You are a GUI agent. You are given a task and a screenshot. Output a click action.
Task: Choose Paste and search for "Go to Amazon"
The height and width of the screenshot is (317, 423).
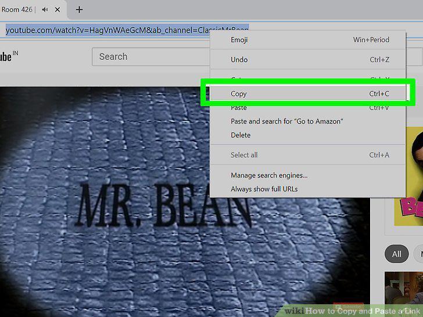pyautogui.click(x=308, y=121)
